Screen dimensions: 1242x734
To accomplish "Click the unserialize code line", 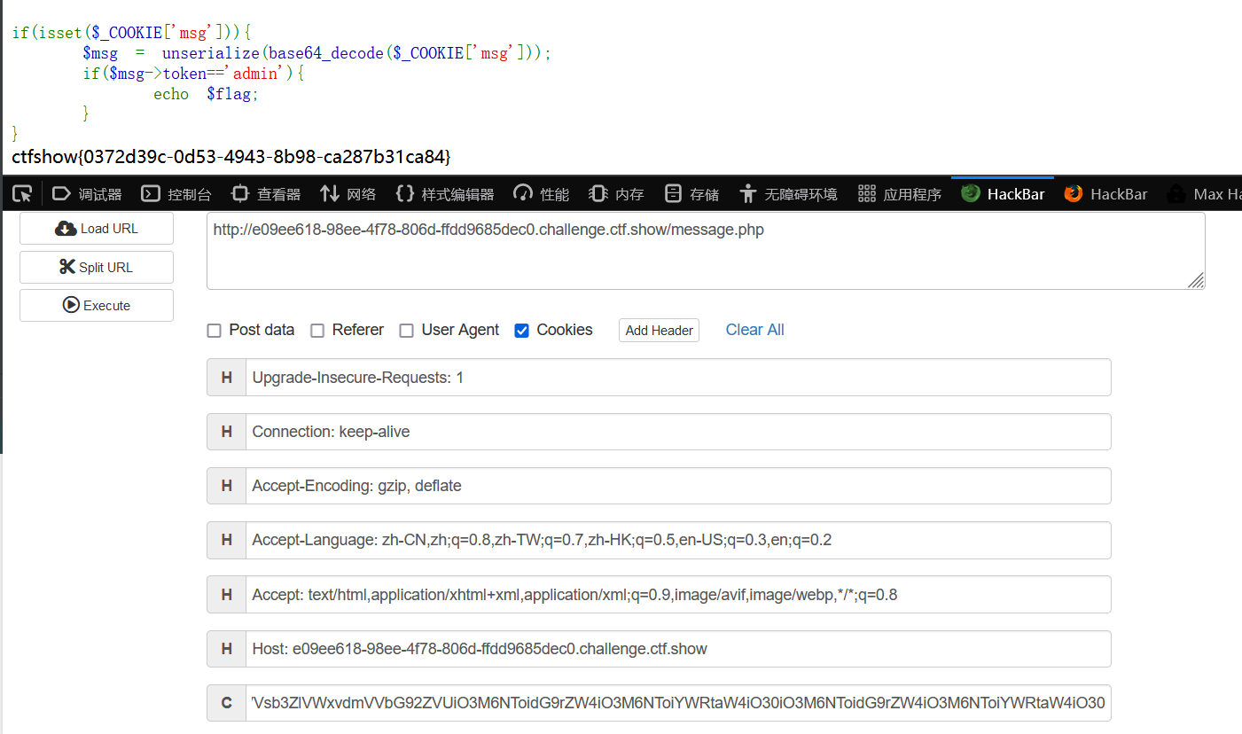I will 317,53.
